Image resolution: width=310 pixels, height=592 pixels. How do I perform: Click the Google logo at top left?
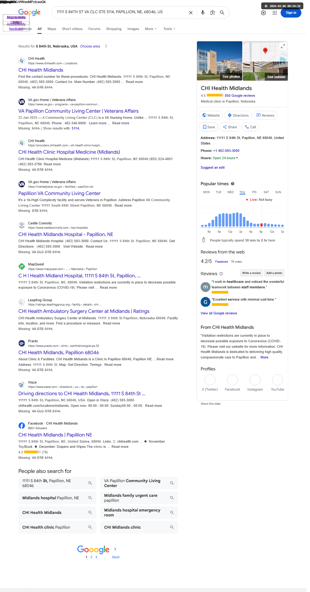(29, 12)
